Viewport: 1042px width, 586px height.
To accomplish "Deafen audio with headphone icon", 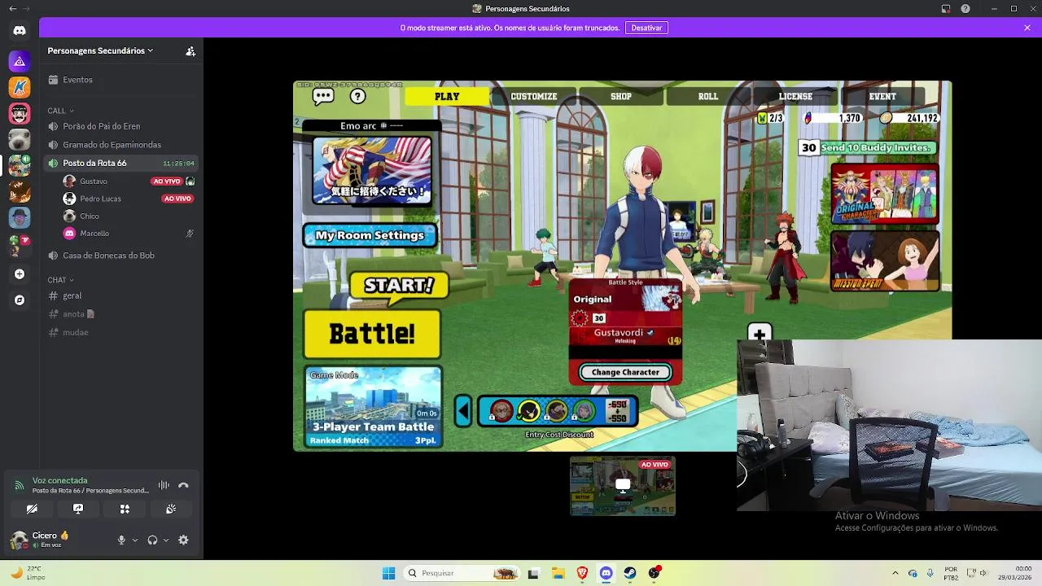I will click(152, 540).
